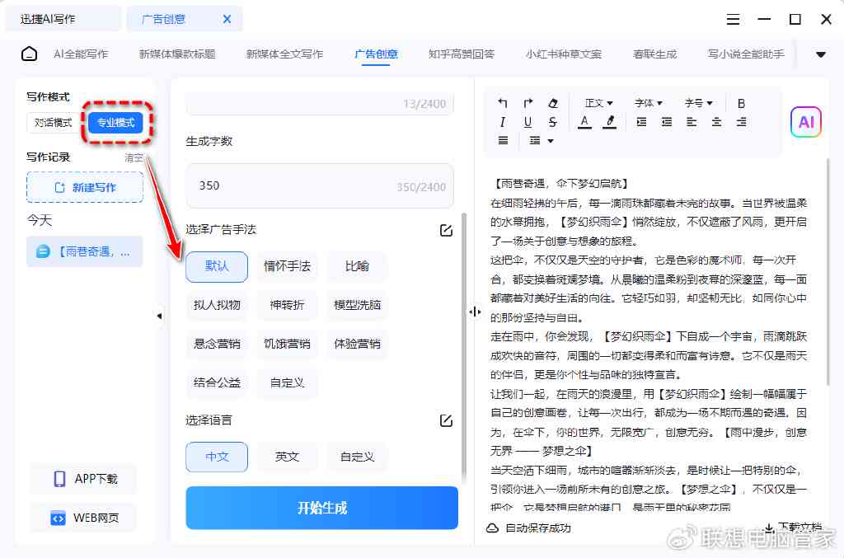Image resolution: width=844 pixels, height=558 pixels.
Task: Click the 开始生成 button
Action: pyautogui.click(x=322, y=508)
